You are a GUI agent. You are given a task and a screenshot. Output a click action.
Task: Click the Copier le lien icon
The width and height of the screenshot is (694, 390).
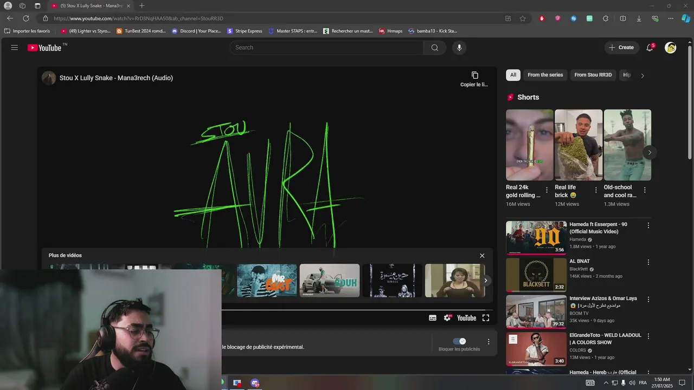tap(474, 75)
